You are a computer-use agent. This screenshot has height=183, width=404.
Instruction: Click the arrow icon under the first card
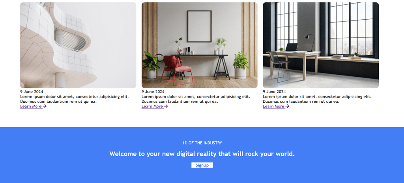[x=45, y=106]
